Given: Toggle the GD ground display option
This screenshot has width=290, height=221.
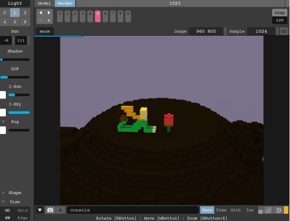Looking at the screenshot, I should point(7,210).
